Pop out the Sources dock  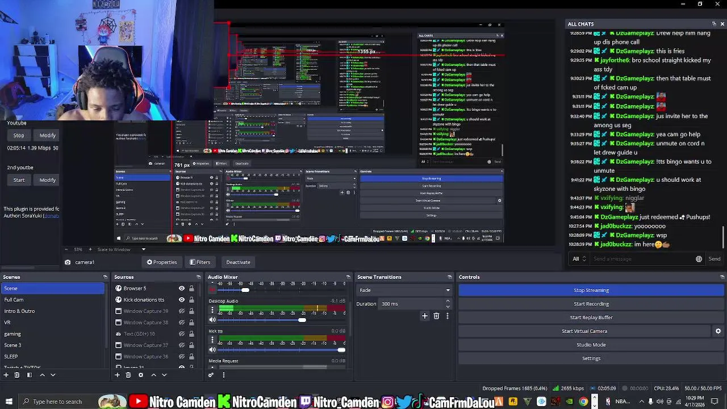pos(198,277)
